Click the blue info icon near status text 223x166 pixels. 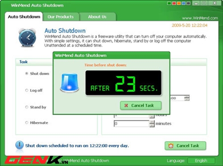point(19,145)
